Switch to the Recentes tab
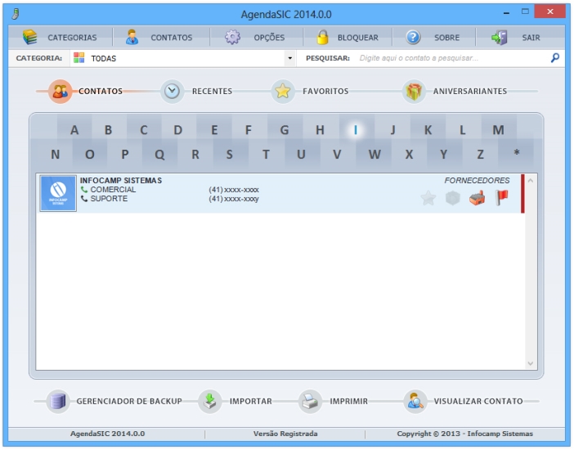The height and width of the screenshot is (450, 574). 196,91
